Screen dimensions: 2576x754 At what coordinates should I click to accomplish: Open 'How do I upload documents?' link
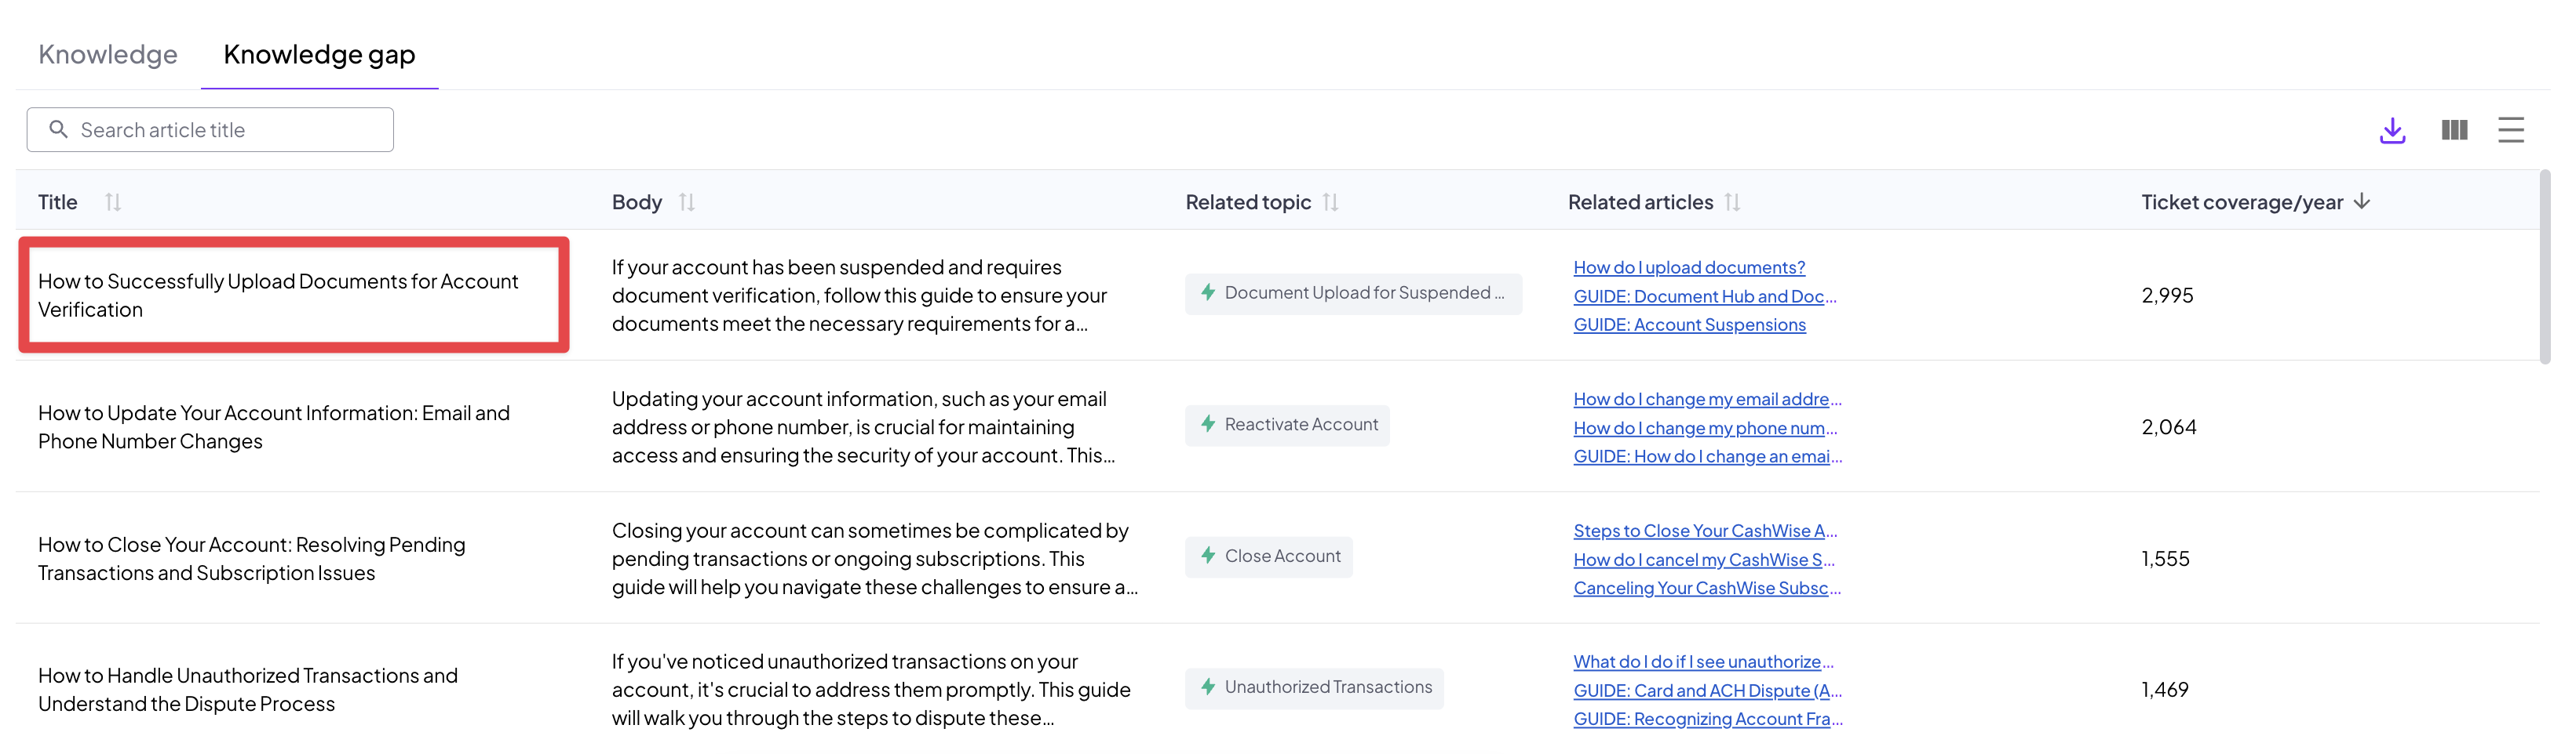(x=1689, y=267)
